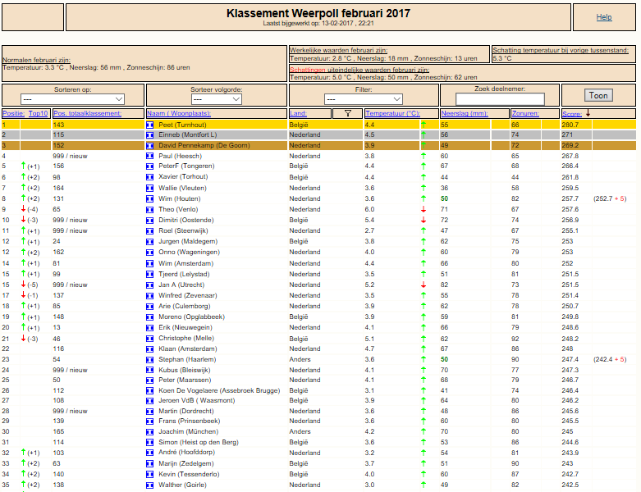Click the blue icon next to Peet (Turnhout)
The height and width of the screenshot is (492, 641).
point(150,125)
